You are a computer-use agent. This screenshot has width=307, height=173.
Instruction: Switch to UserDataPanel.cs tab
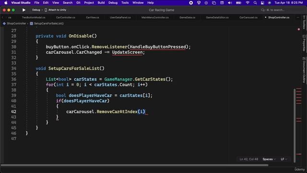click(x=120, y=17)
